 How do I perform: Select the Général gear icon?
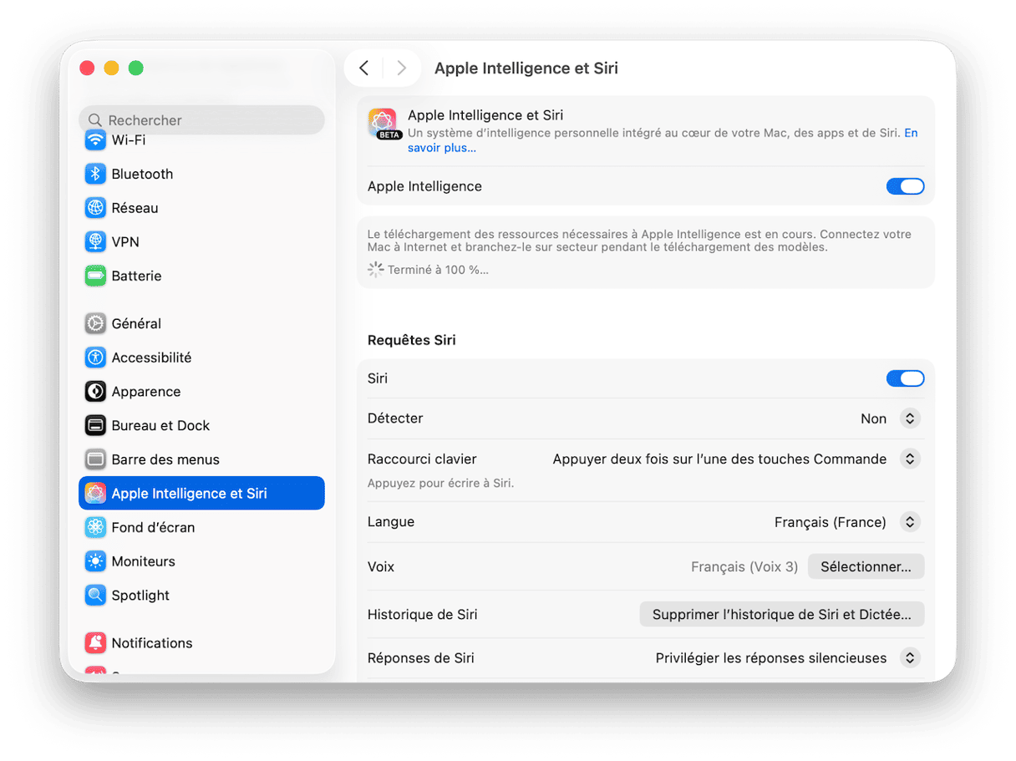[x=95, y=323]
